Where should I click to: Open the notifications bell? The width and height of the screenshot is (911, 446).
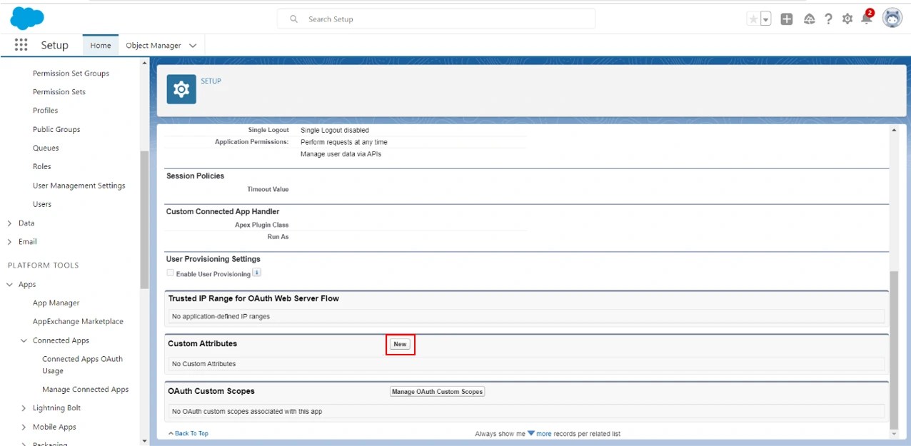866,19
